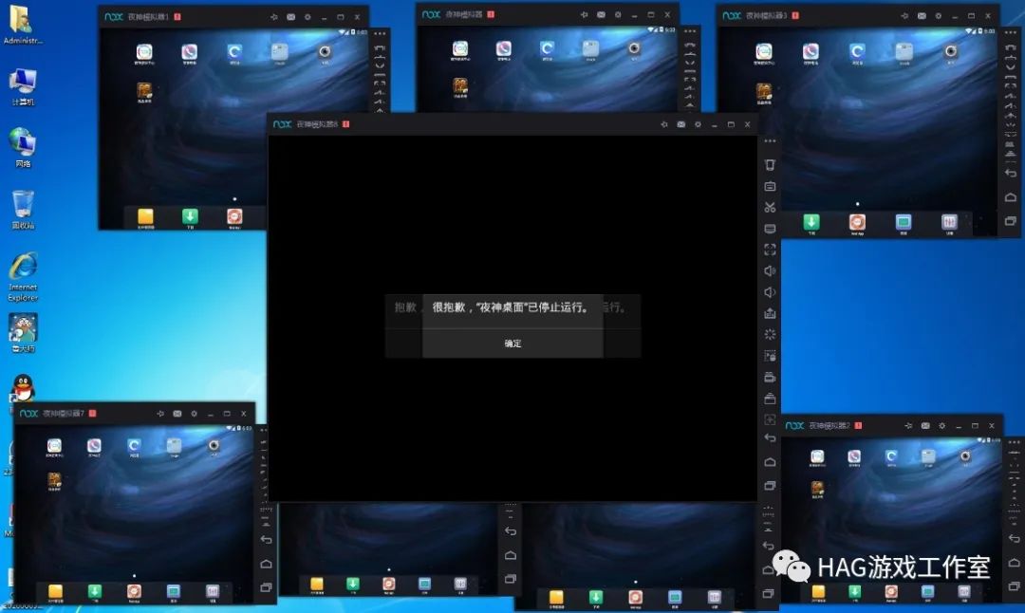Image resolution: width=1025 pixels, height=613 pixels.
Task: Expand more tools via the sidebar ellipsis
Action: [770, 142]
